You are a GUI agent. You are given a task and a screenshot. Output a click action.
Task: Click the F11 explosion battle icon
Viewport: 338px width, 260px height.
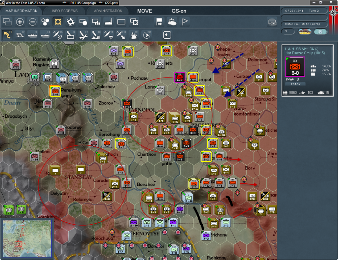(x=134, y=35)
